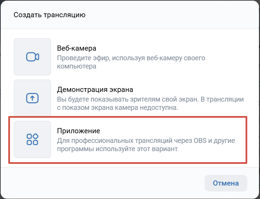Click the 'Проведите эфир' webcam description line
Screen dimensions: 260x199
[131, 58]
